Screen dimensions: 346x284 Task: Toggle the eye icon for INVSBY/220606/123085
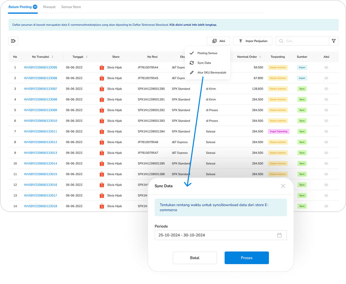(x=326, y=67)
